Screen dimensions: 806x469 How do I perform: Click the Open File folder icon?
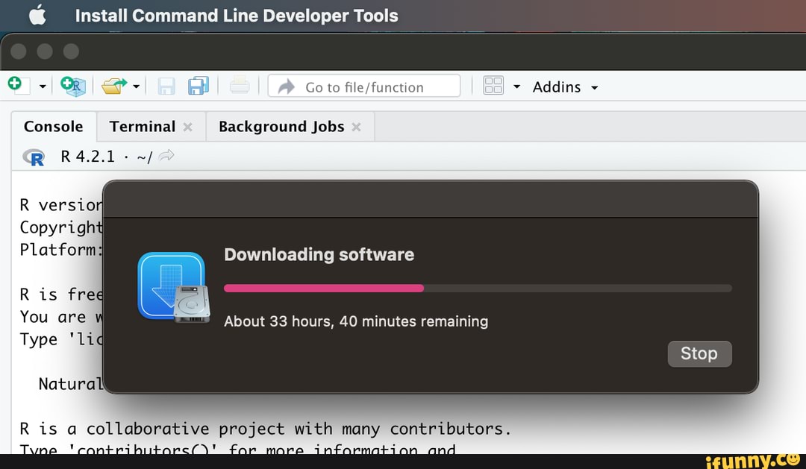113,86
